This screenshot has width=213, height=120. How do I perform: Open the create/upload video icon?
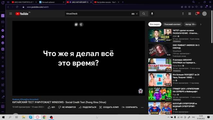coord(183,14)
